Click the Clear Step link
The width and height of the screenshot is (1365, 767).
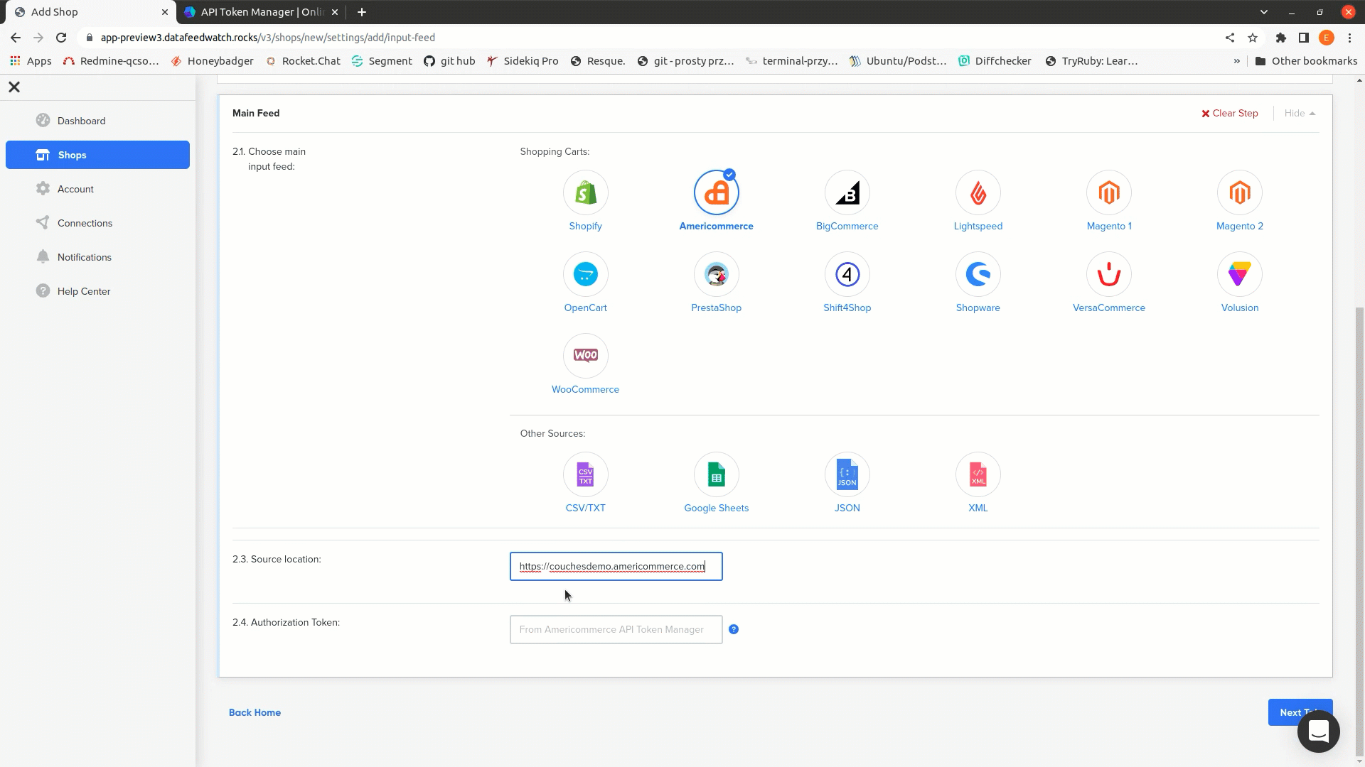(1229, 113)
